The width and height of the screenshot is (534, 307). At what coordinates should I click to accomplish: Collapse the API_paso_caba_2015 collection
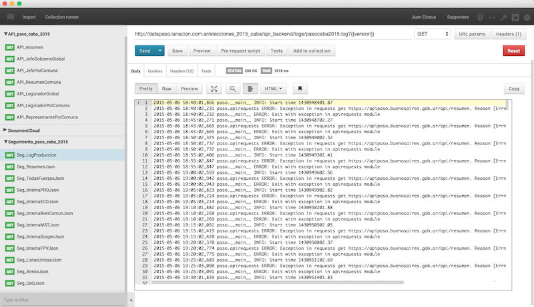coord(5,34)
